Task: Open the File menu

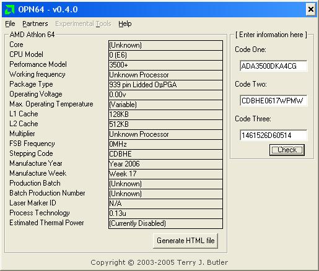Action: [x=10, y=24]
